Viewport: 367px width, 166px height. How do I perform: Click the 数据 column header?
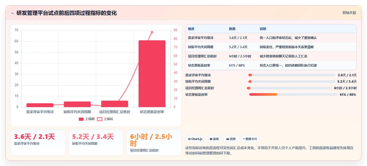click(x=232, y=29)
